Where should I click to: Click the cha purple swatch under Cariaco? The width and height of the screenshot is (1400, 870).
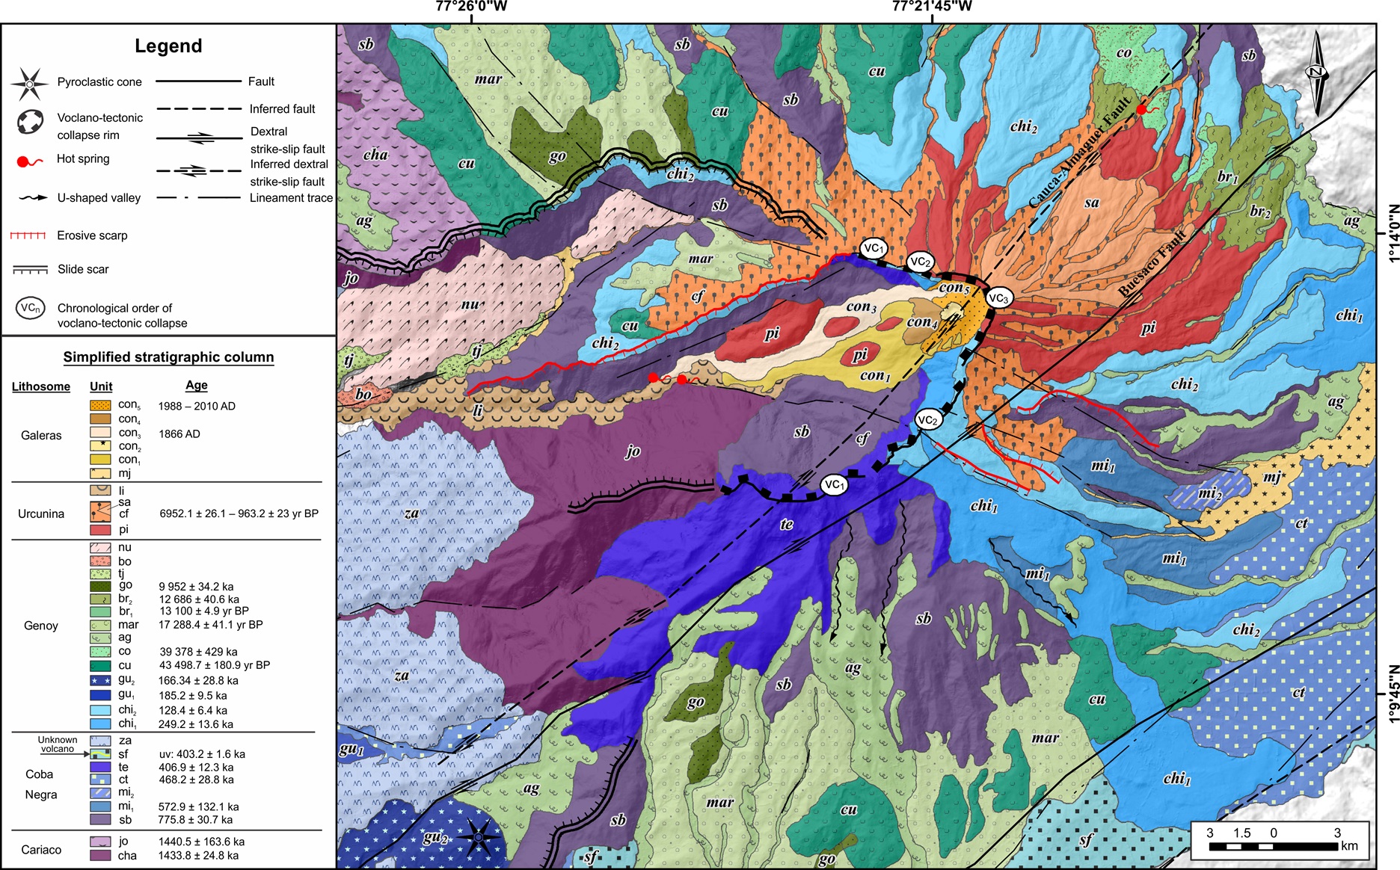coord(100,855)
